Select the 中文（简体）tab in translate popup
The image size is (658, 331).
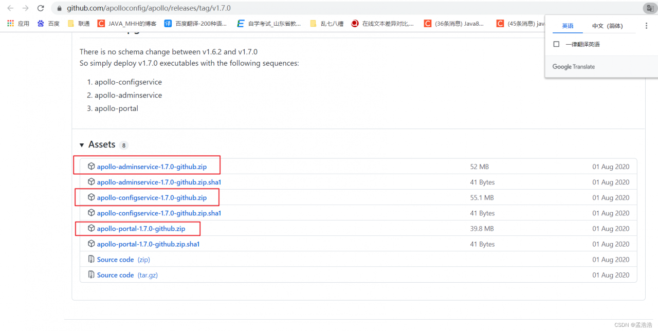(x=607, y=26)
